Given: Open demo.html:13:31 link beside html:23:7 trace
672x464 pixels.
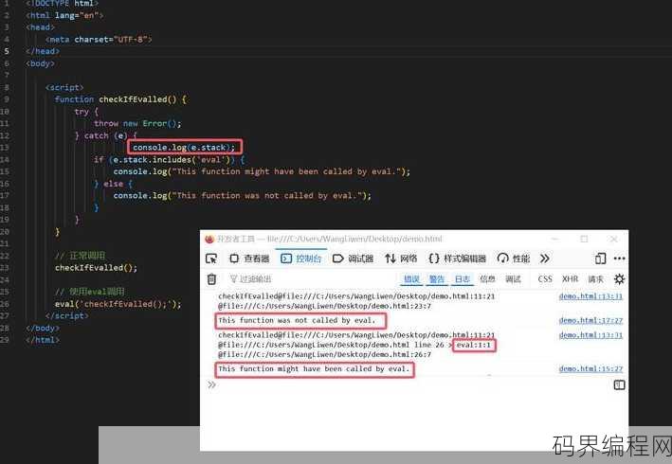Looking at the screenshot, I should coord(590,296).
